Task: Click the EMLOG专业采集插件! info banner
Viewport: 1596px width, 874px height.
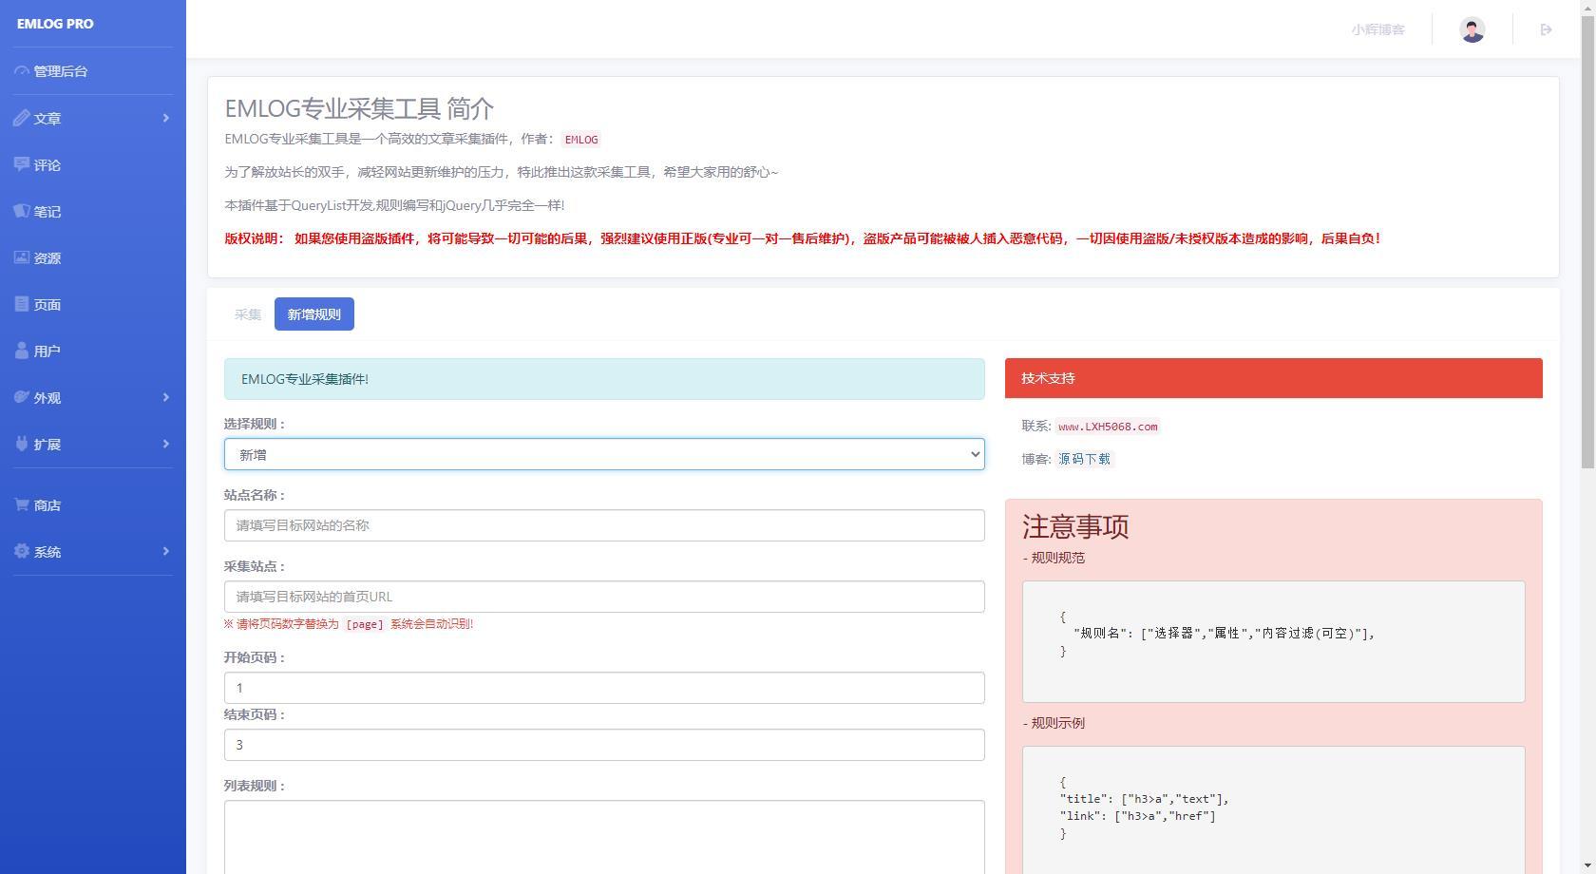Action: pos(604,379)
